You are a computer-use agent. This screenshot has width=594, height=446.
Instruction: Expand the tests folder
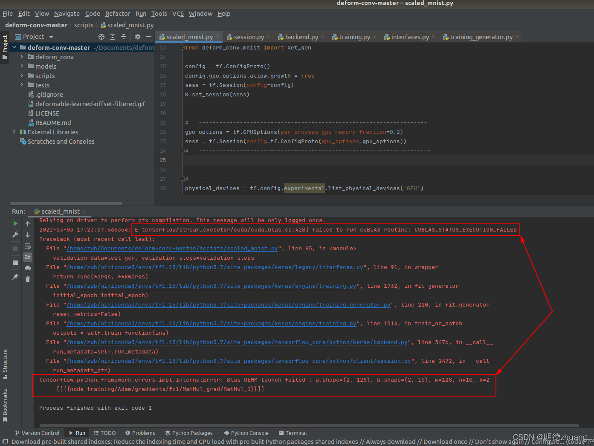click(22, 85)
